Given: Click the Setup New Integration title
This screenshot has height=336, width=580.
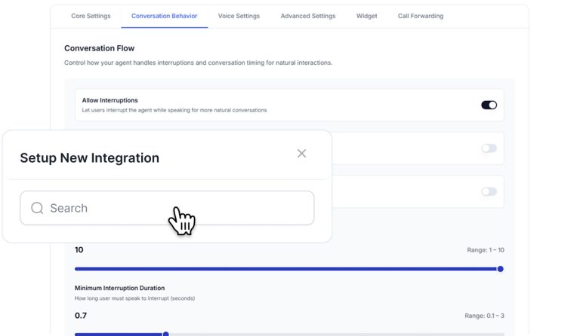Looking at the screenshot, I should (x=90, y=158).
